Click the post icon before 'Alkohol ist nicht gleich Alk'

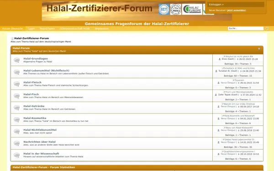pyautogui.click(x=224, y=57)
